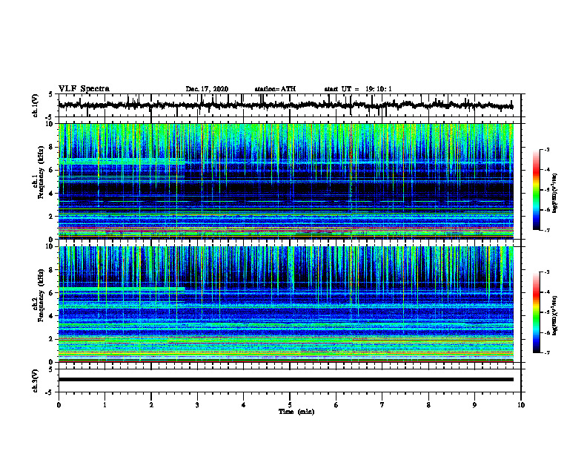Click the ch.2 spectrogram plot
Viewport: 587px width, 454px height.
click(286, 304)
